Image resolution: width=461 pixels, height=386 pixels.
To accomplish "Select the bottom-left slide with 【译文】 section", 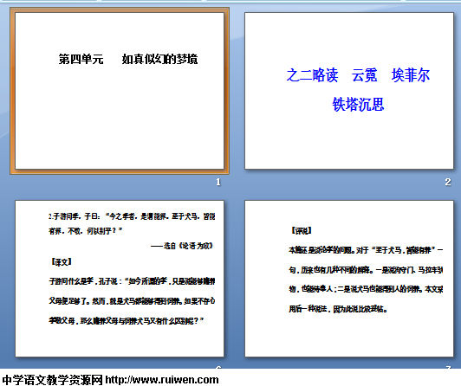I will pyautogui.click(x=120, y=279).
